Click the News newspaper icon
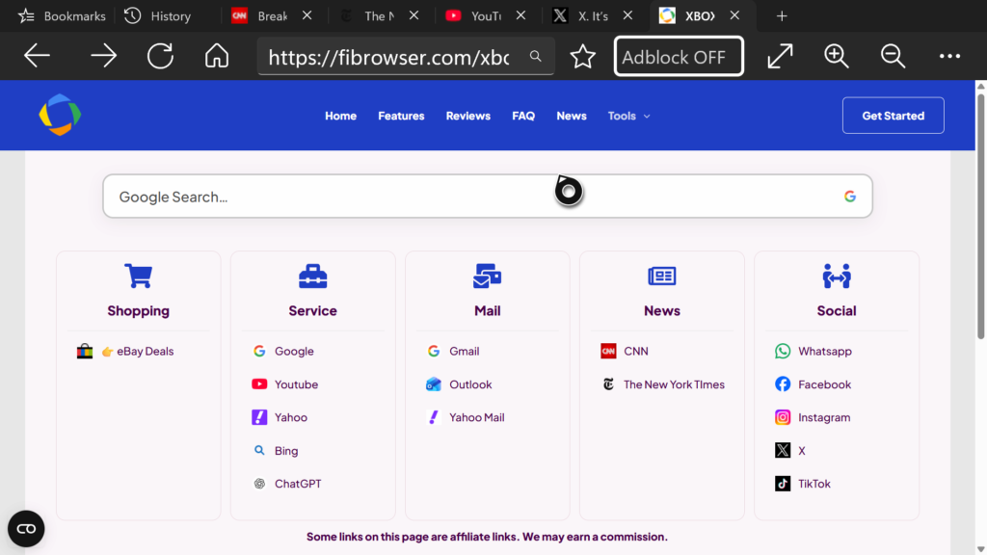The image size is (987, 555). pos(662,276)
